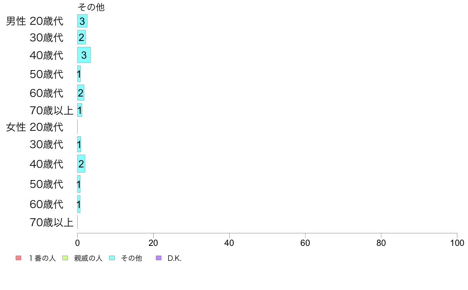Click the 100 axis tick label
Image resolution: width=468 pixels, height=290 pixels.
457,243
